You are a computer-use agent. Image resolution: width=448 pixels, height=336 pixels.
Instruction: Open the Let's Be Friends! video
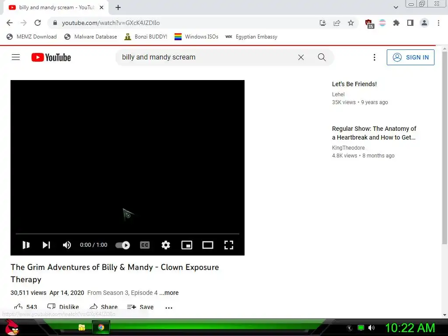354,84
